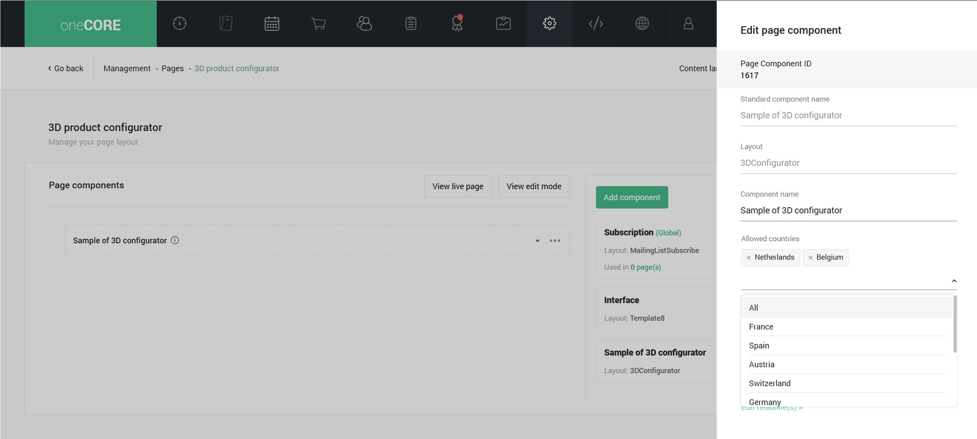Open the customers users icon
Image resolution: width=977 pixels, height=439 pixels.
[x=364, y=23]
